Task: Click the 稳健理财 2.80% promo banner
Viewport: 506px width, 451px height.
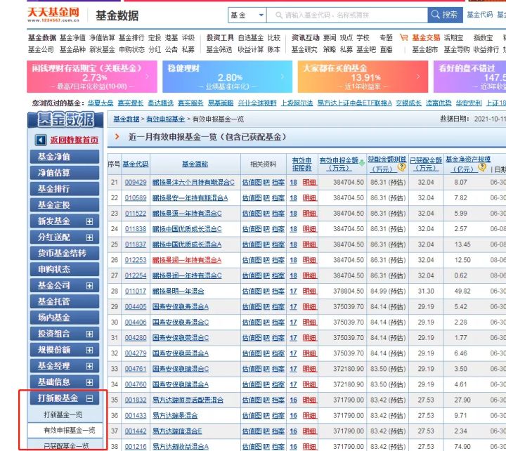Action: pos(227,77)
